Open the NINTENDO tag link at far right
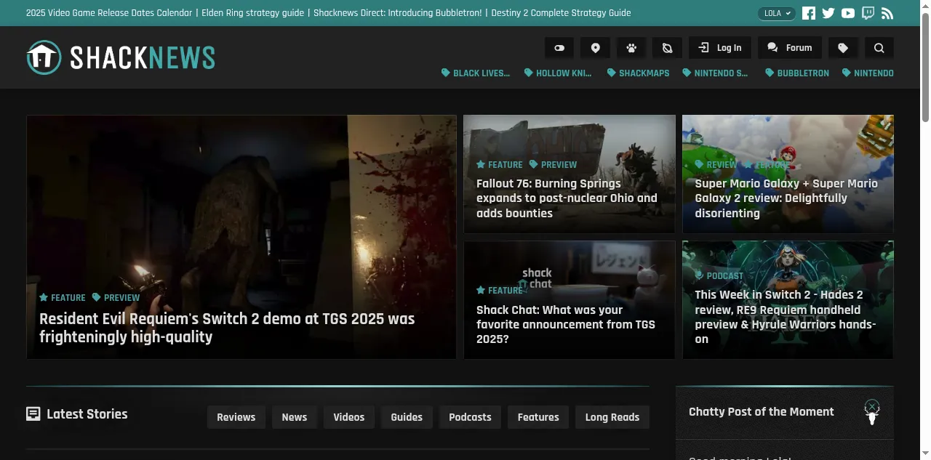This screenshot has width=931, height=460. (868, 73)
